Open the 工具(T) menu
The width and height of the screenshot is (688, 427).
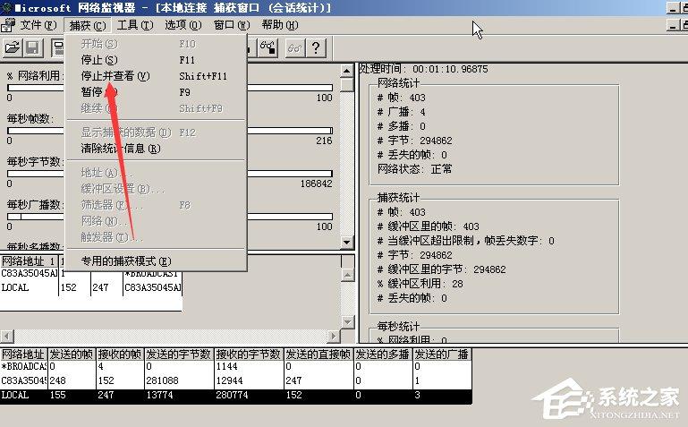tap(135, 25)
